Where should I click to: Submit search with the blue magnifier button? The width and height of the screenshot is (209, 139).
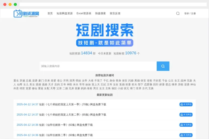pos(163,66)
